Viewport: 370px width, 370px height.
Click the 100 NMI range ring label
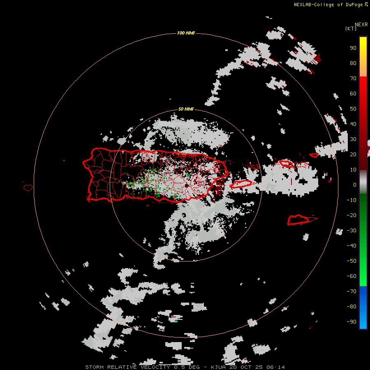(x=186, y=33)
